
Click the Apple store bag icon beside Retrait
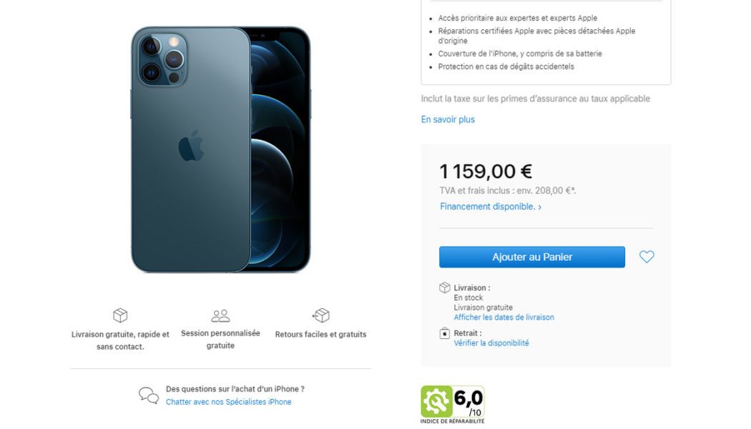tap(444, 333)
